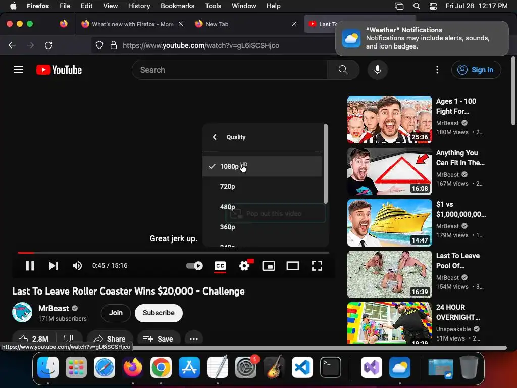Enable miniplayer mode

pos(269,266)
